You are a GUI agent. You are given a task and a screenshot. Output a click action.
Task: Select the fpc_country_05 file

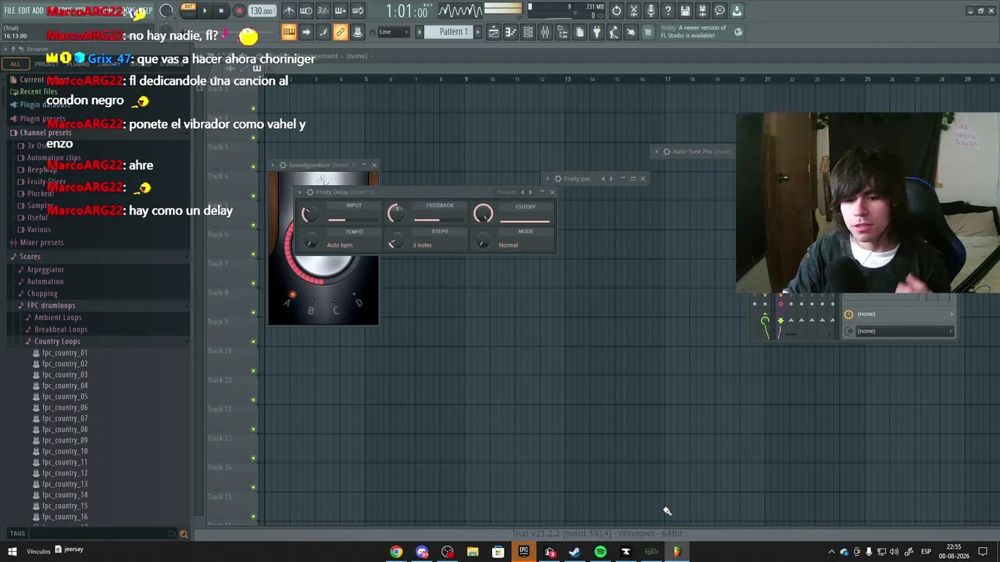click(x=65, y=397)
